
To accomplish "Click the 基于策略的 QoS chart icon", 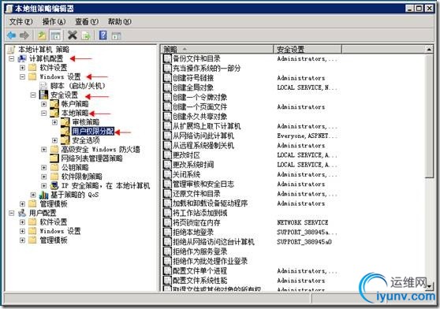I will click(x=43, y=195).
